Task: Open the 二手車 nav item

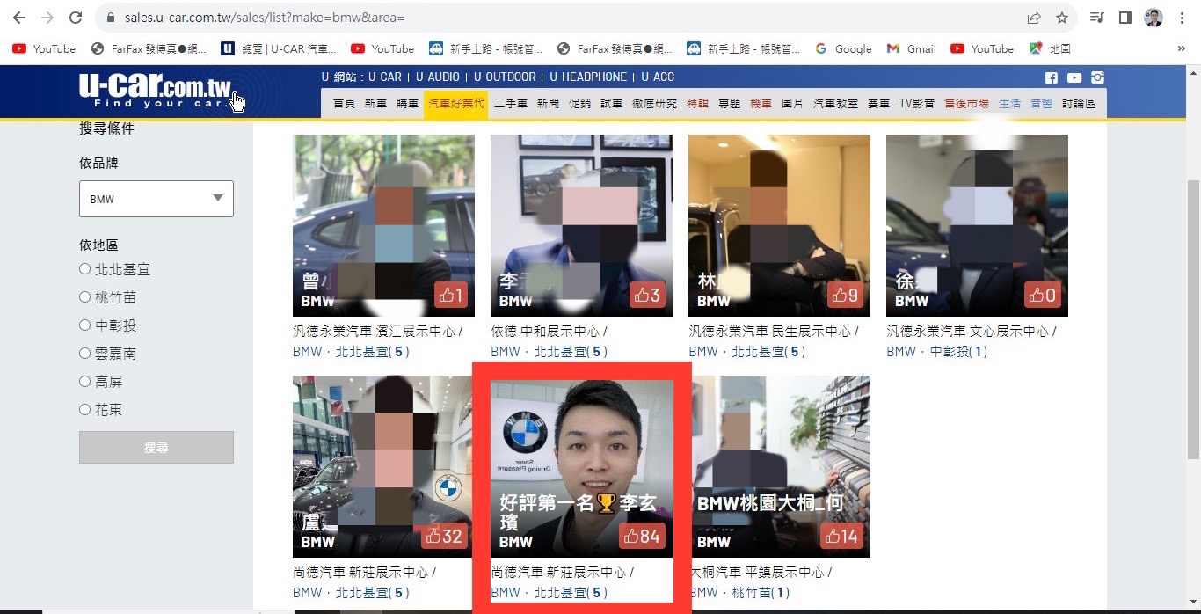Action: (x=510, y=104)
